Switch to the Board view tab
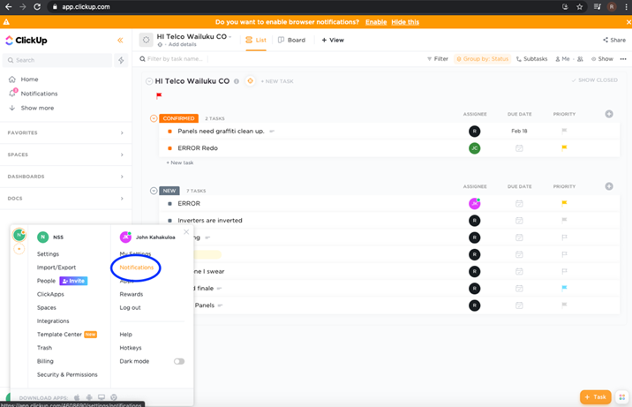The image size is (632, 407). [291, 41]
